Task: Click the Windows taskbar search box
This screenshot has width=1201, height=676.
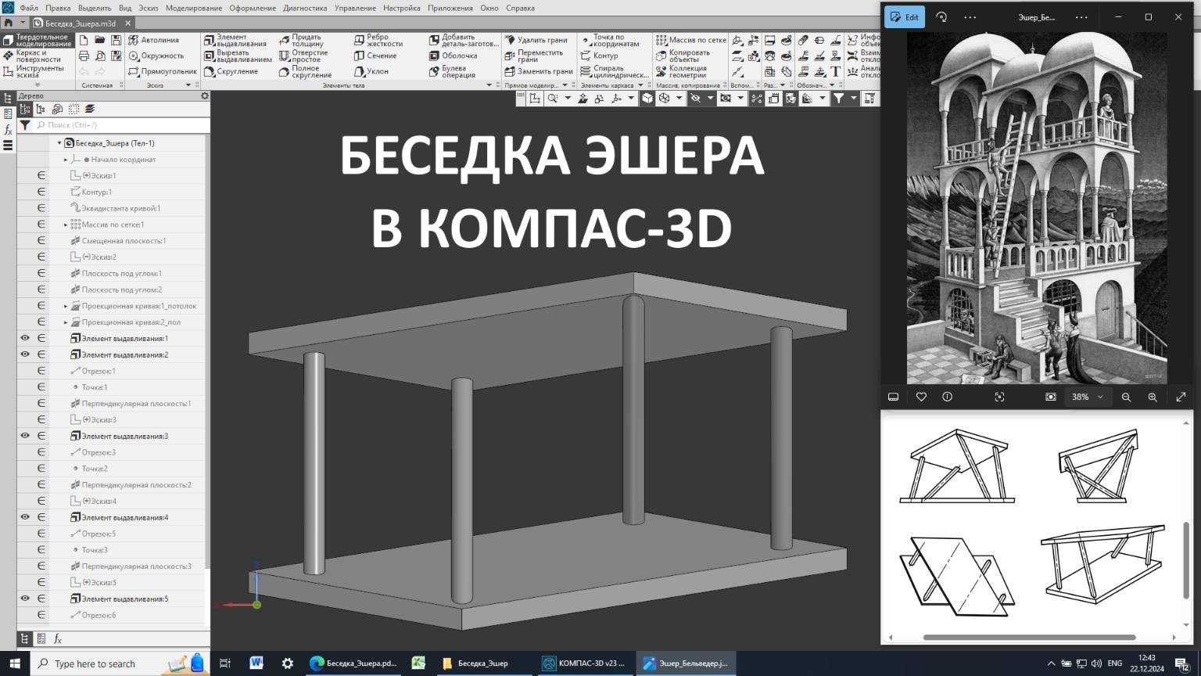Action: coord(120,663)
